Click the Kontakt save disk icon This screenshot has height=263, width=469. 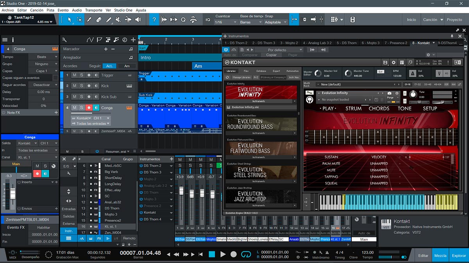(x=385, y=63)
